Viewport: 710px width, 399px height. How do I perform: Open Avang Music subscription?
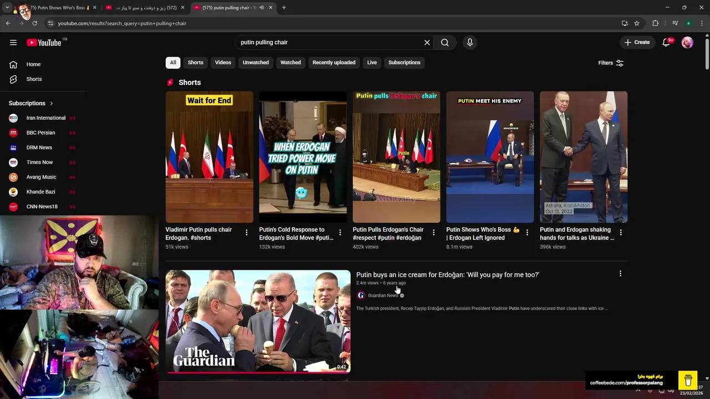[42, 177]
